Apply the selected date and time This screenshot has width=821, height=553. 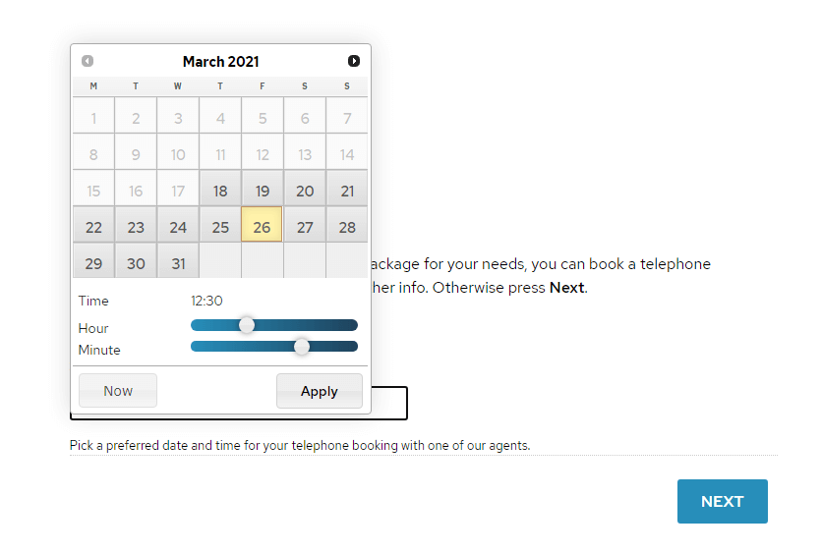[x=320, y=391]
